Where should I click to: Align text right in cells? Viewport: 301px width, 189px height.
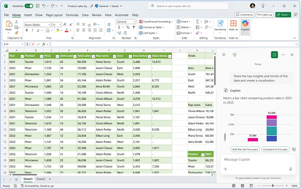coord(89,30)
